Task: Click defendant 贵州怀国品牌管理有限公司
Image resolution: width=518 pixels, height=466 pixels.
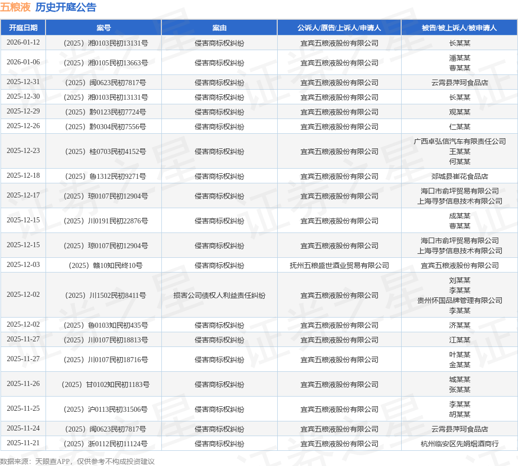Action: pos(459,301)
